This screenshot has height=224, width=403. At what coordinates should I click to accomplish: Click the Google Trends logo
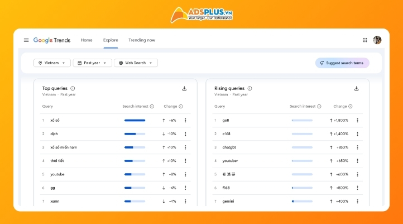tap(52, 40)
